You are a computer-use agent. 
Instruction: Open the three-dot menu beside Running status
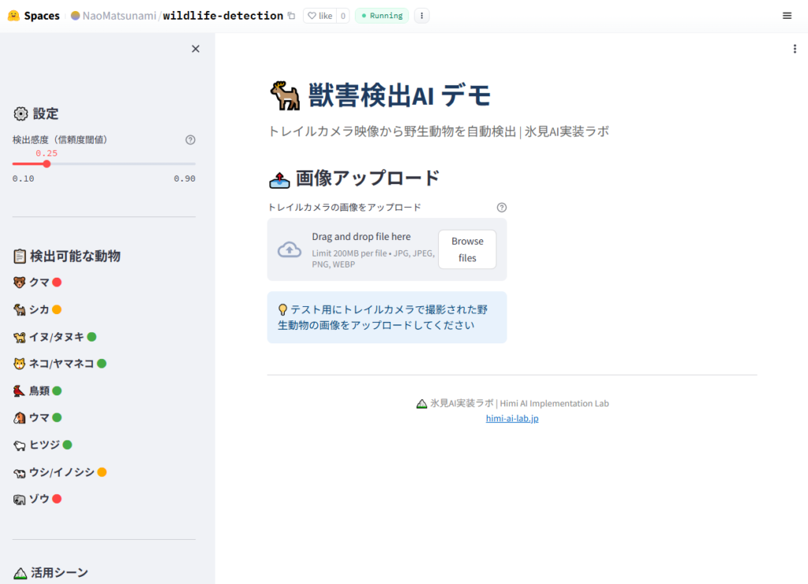coord(421,16)
